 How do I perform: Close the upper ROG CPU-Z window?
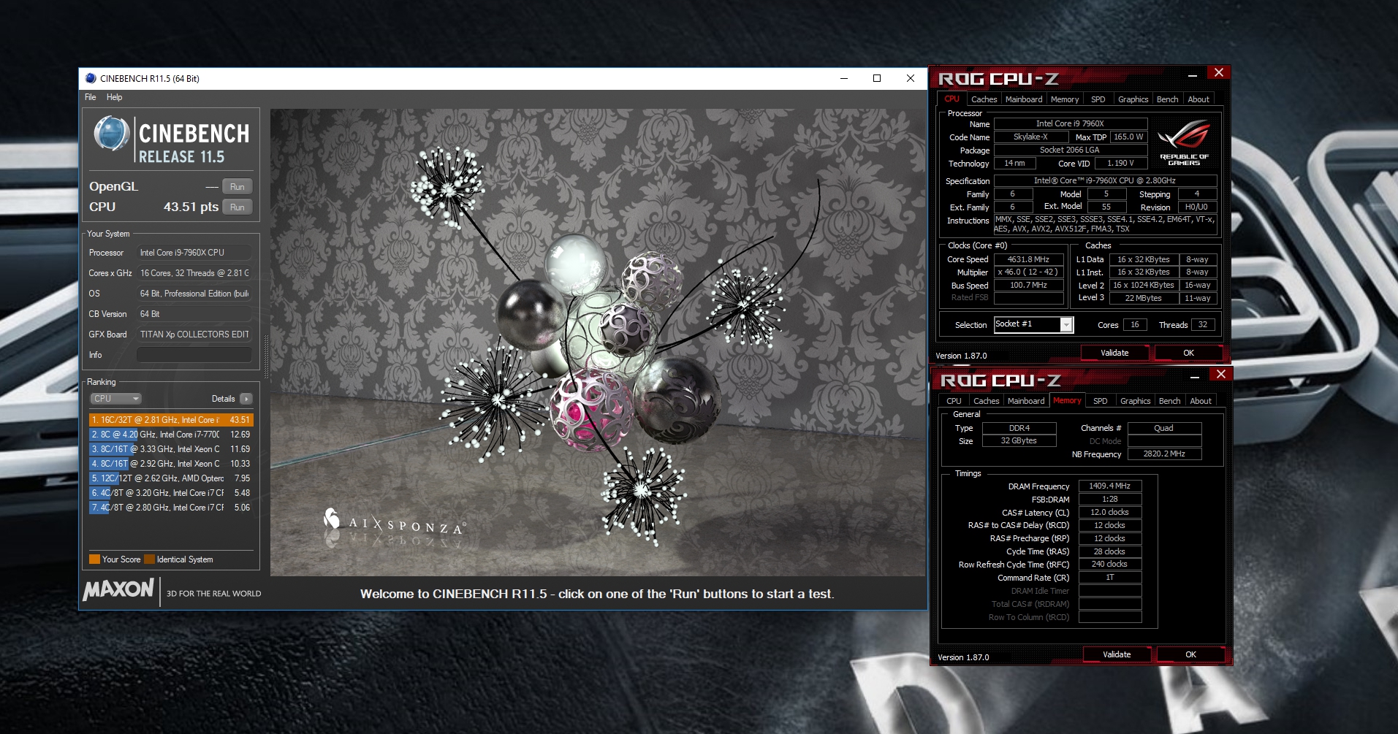pyautogui.click(x=1218, y=72)
